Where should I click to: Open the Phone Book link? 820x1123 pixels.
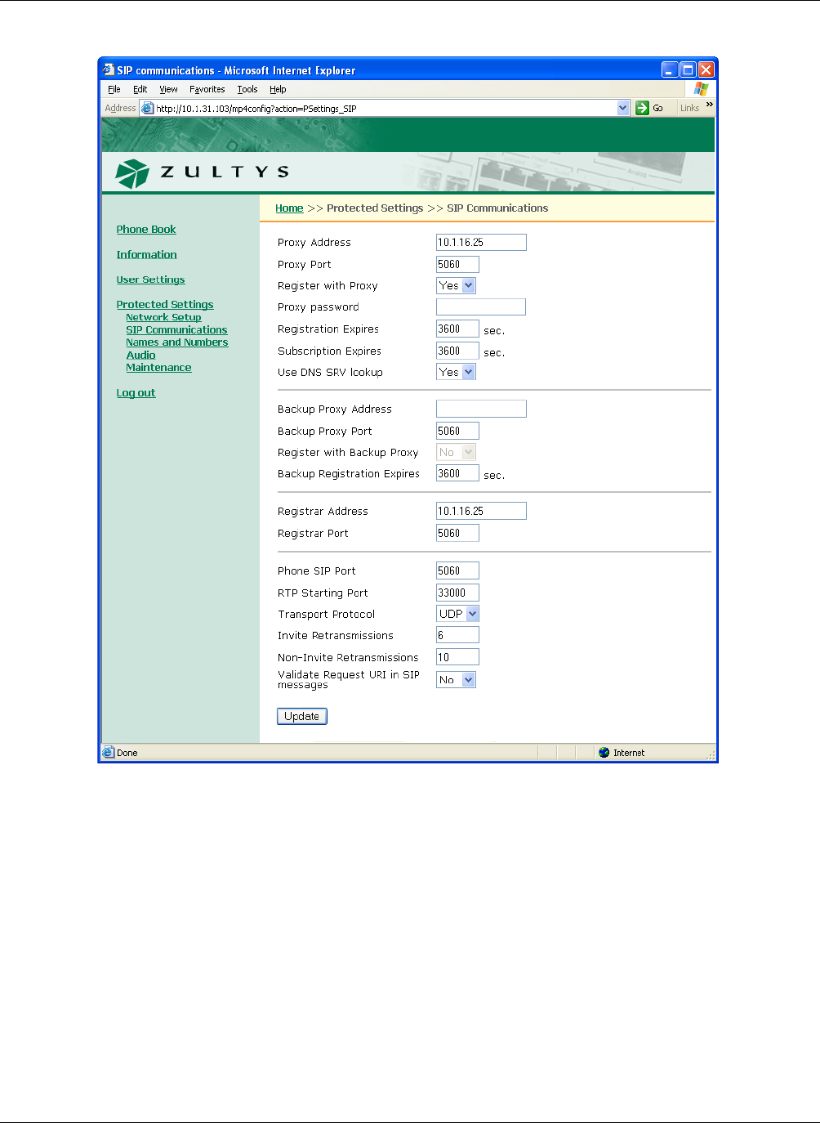[x=146, y=230]
